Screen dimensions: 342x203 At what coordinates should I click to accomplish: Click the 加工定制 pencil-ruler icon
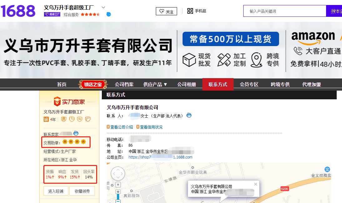tap(224, 60)
